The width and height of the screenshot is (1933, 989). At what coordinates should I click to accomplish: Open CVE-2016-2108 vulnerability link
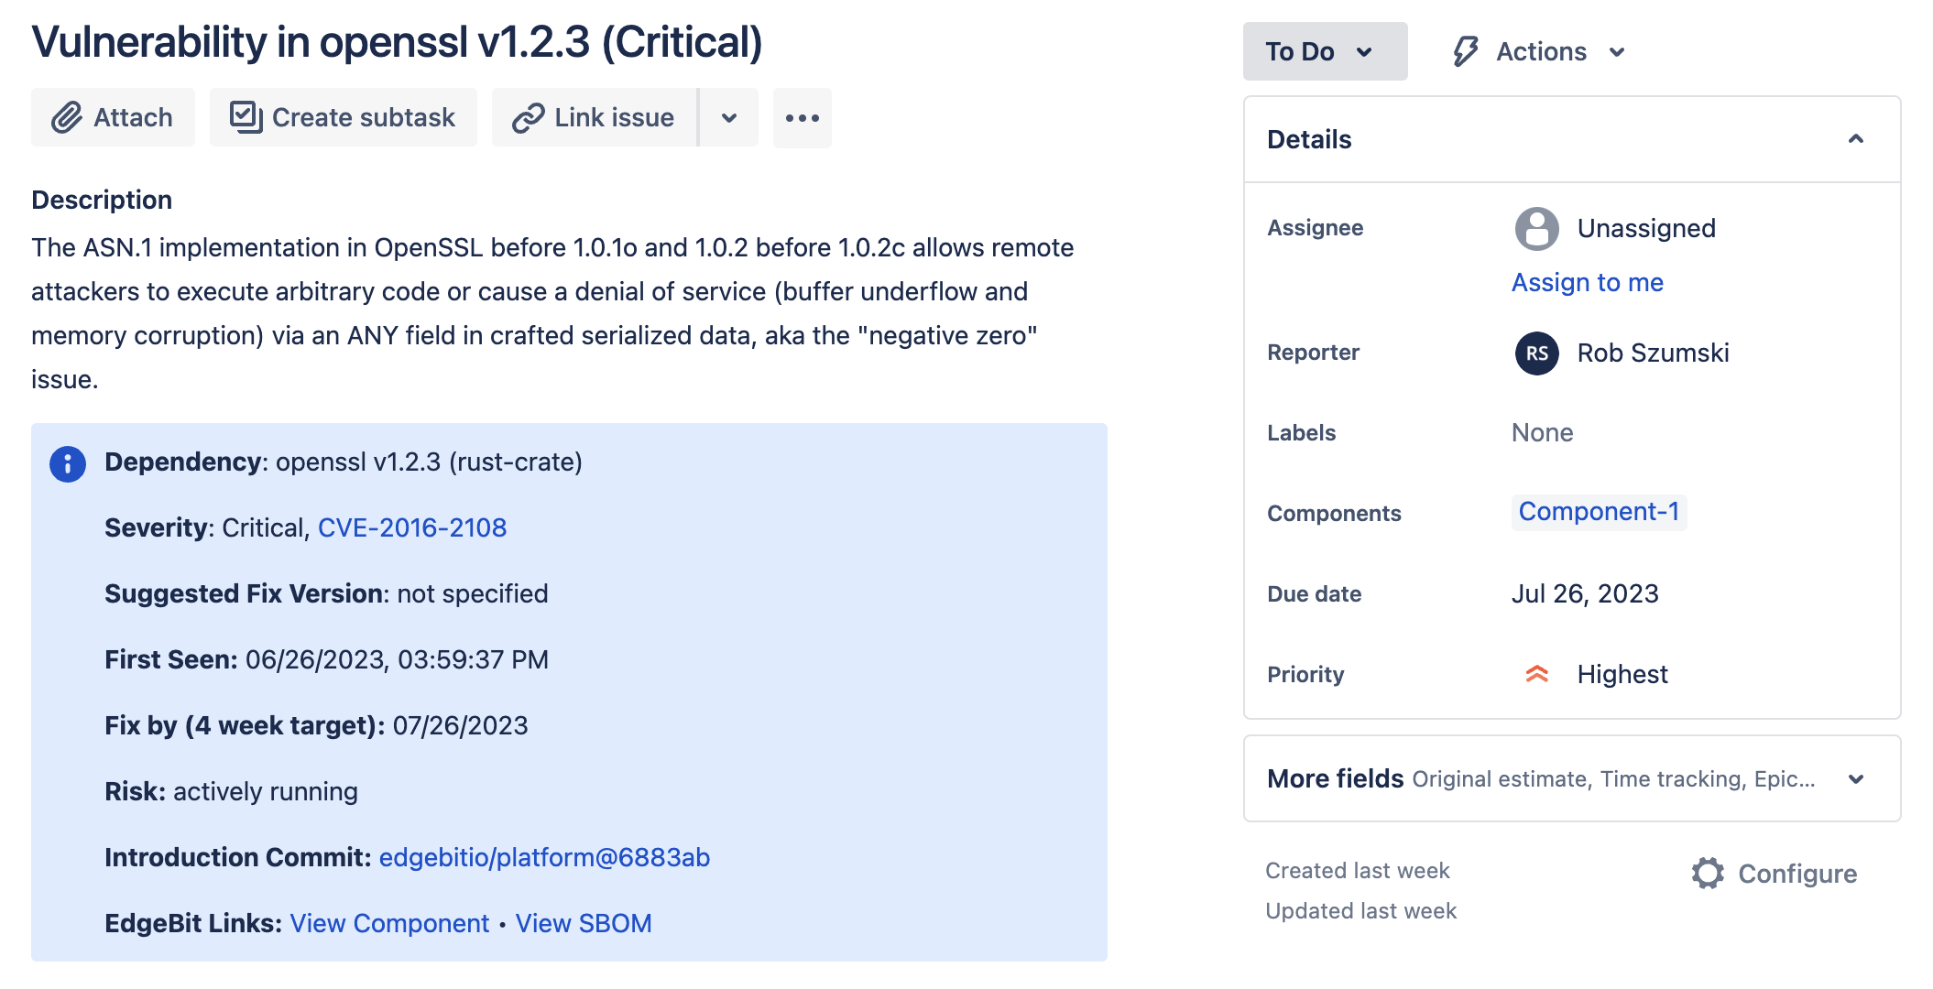point(411,527)
